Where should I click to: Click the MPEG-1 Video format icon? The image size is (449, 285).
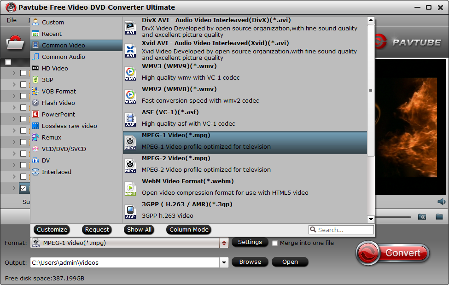coord(130,143)
